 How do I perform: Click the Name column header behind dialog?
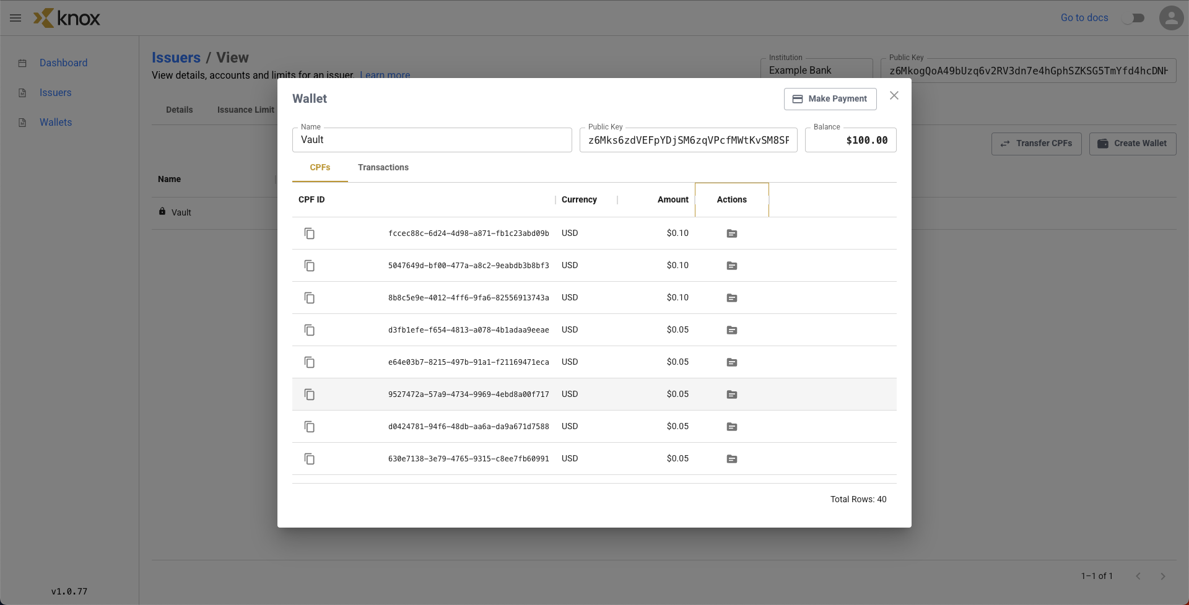coord(169,179)
